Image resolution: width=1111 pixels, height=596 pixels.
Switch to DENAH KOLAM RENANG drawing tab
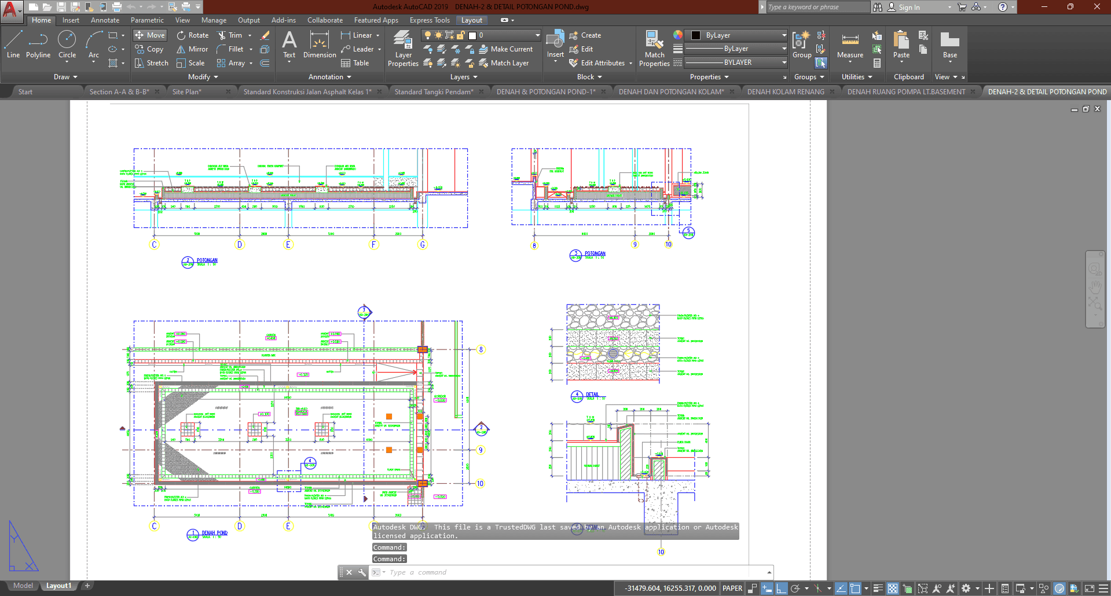coord(786,92)
